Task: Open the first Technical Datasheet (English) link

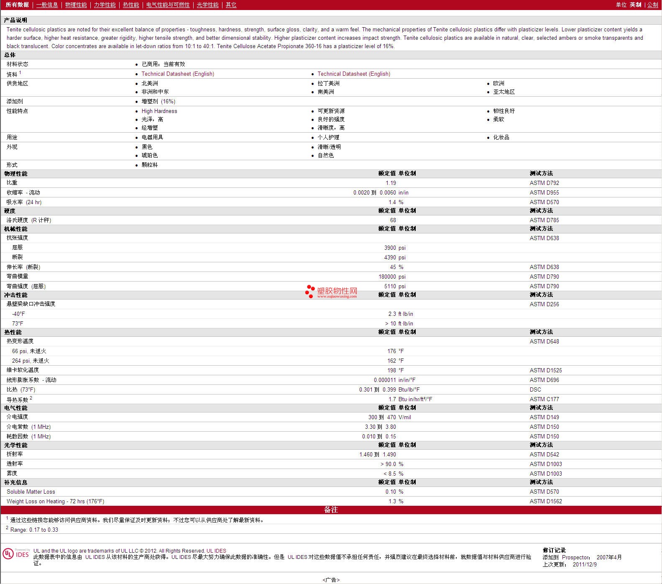Action: [178, 74]
